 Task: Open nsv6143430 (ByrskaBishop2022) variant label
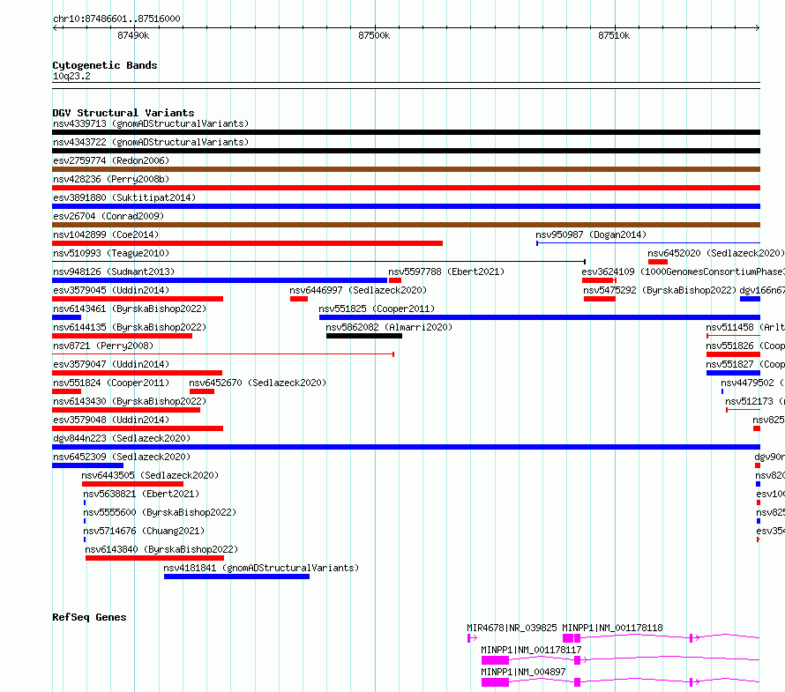pyautogui.click(x=130, y=401)
